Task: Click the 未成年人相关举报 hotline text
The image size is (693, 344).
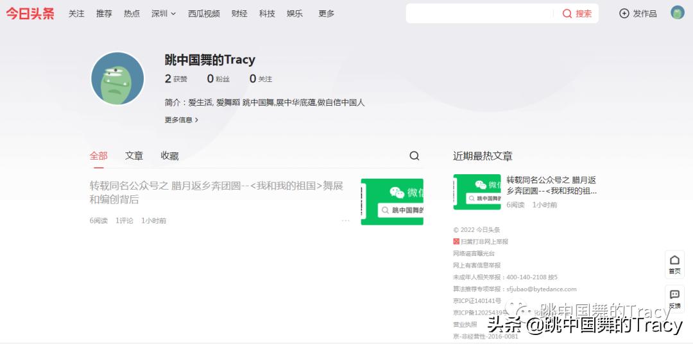Action: pos(505,277)
